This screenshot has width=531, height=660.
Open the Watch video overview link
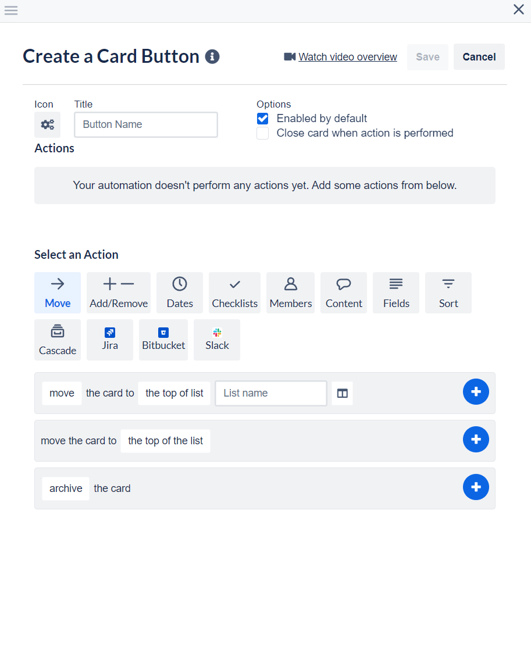click(x=347, y=57)
